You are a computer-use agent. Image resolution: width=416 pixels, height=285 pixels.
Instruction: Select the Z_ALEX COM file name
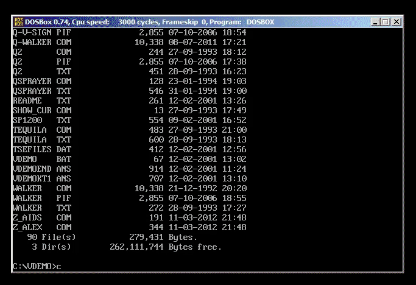pyautogui.click(x=41, y=227)
